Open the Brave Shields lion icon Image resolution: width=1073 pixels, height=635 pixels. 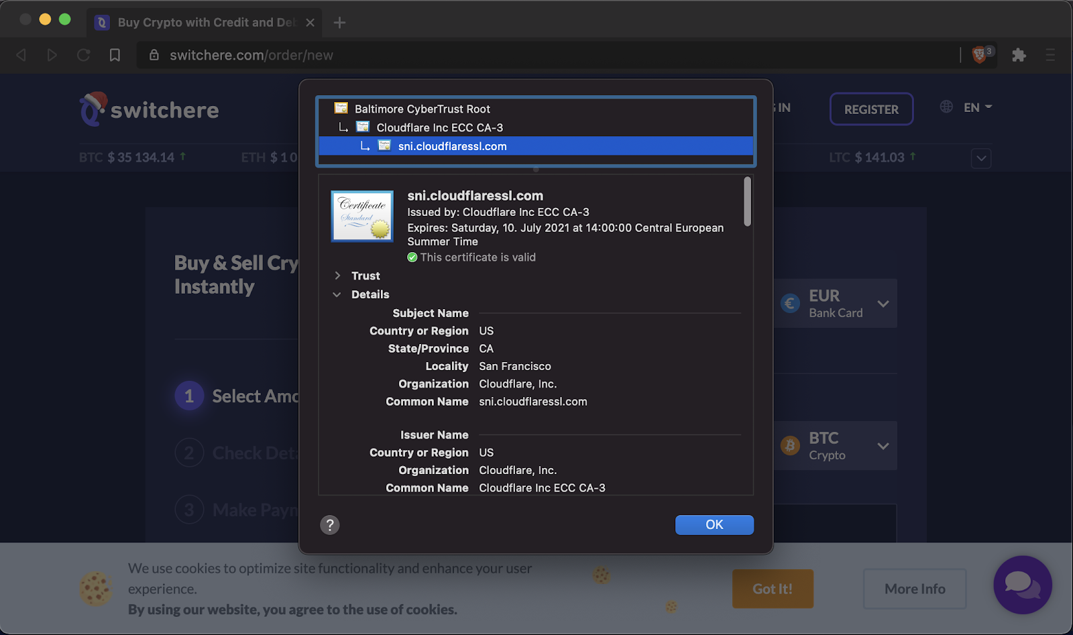pyautogui.click(x=980, y=55)
